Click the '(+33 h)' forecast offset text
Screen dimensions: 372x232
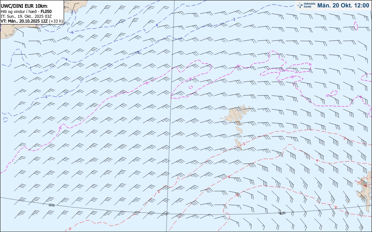tap(56, 21)
